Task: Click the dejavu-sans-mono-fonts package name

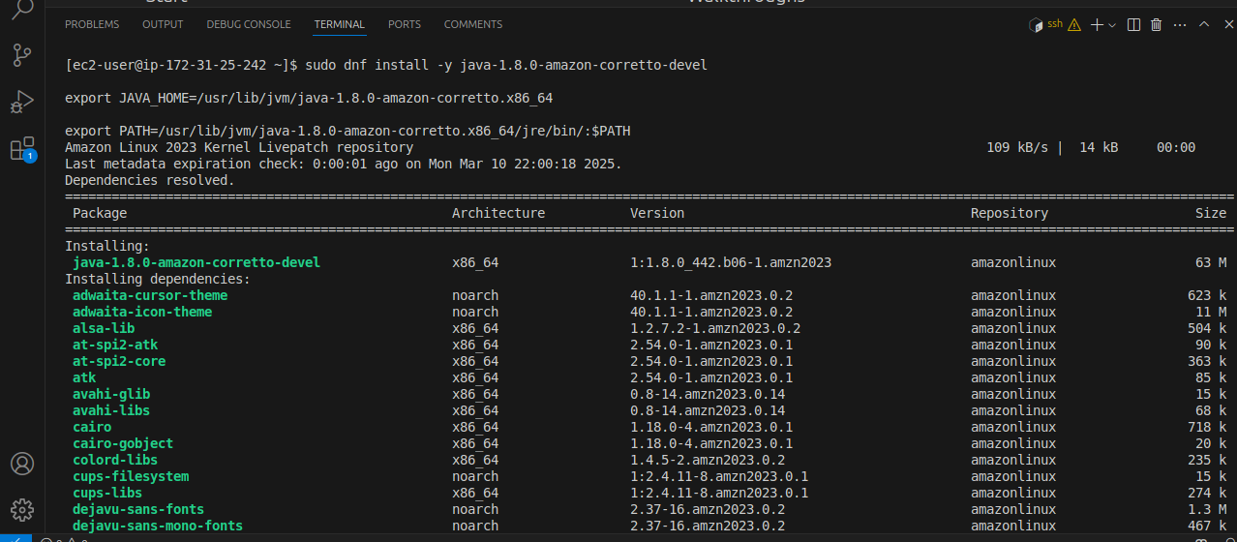Action: coord(158,527)
